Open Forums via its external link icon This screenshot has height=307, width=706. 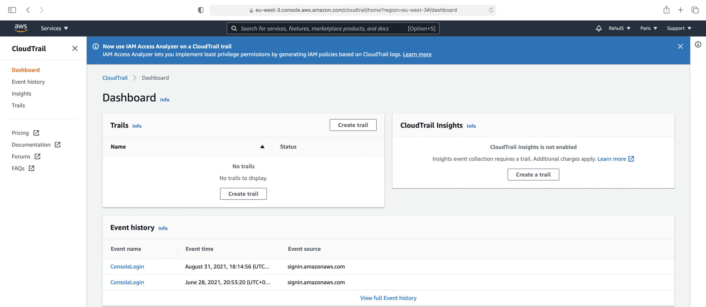[37, 157]
